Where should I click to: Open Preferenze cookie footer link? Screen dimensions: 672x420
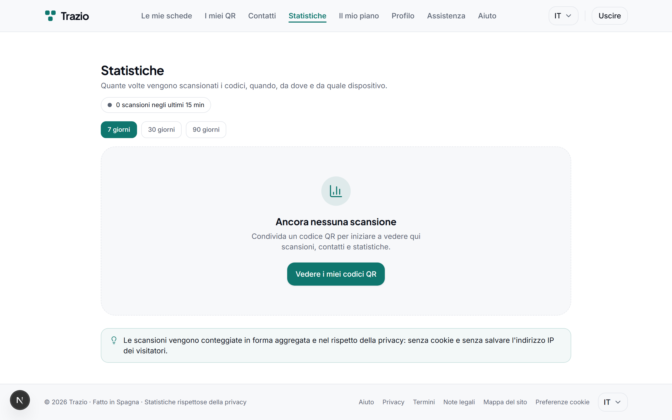[562, 402]
